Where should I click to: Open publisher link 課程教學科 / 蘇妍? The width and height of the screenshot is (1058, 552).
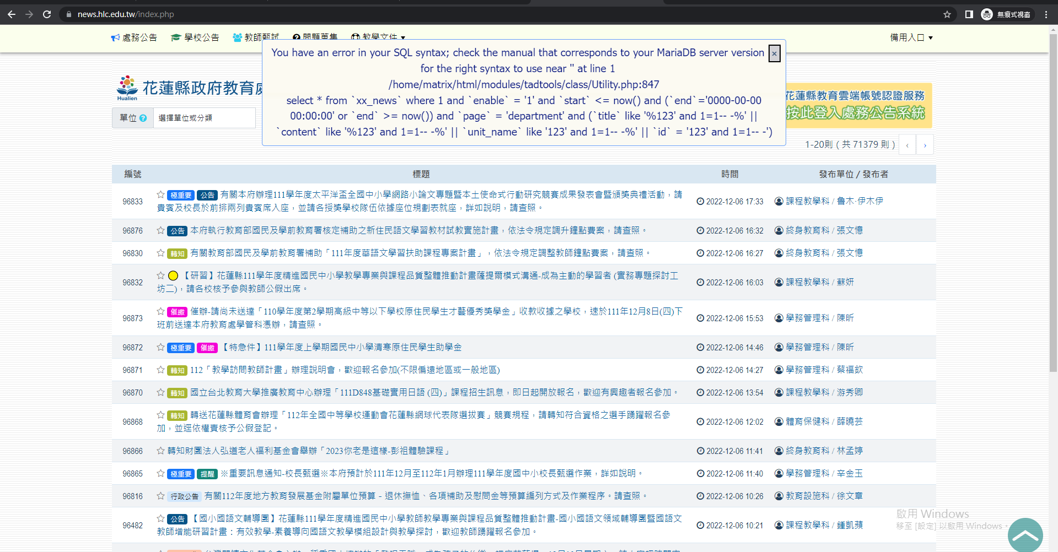(820, 282)
